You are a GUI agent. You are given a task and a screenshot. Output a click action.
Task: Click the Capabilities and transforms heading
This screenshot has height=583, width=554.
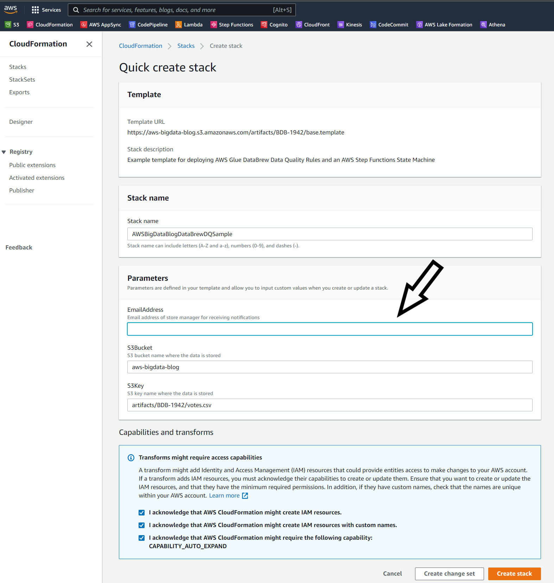tap(166, 432)
